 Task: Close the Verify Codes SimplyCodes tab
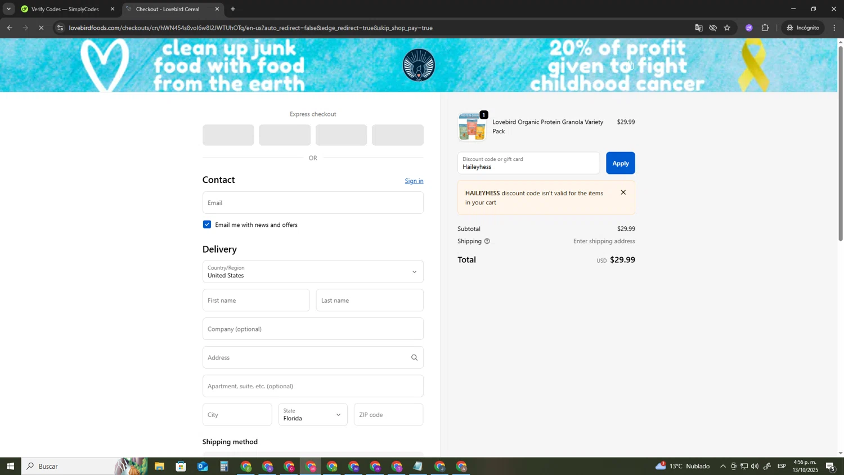(x=112, y=9)
